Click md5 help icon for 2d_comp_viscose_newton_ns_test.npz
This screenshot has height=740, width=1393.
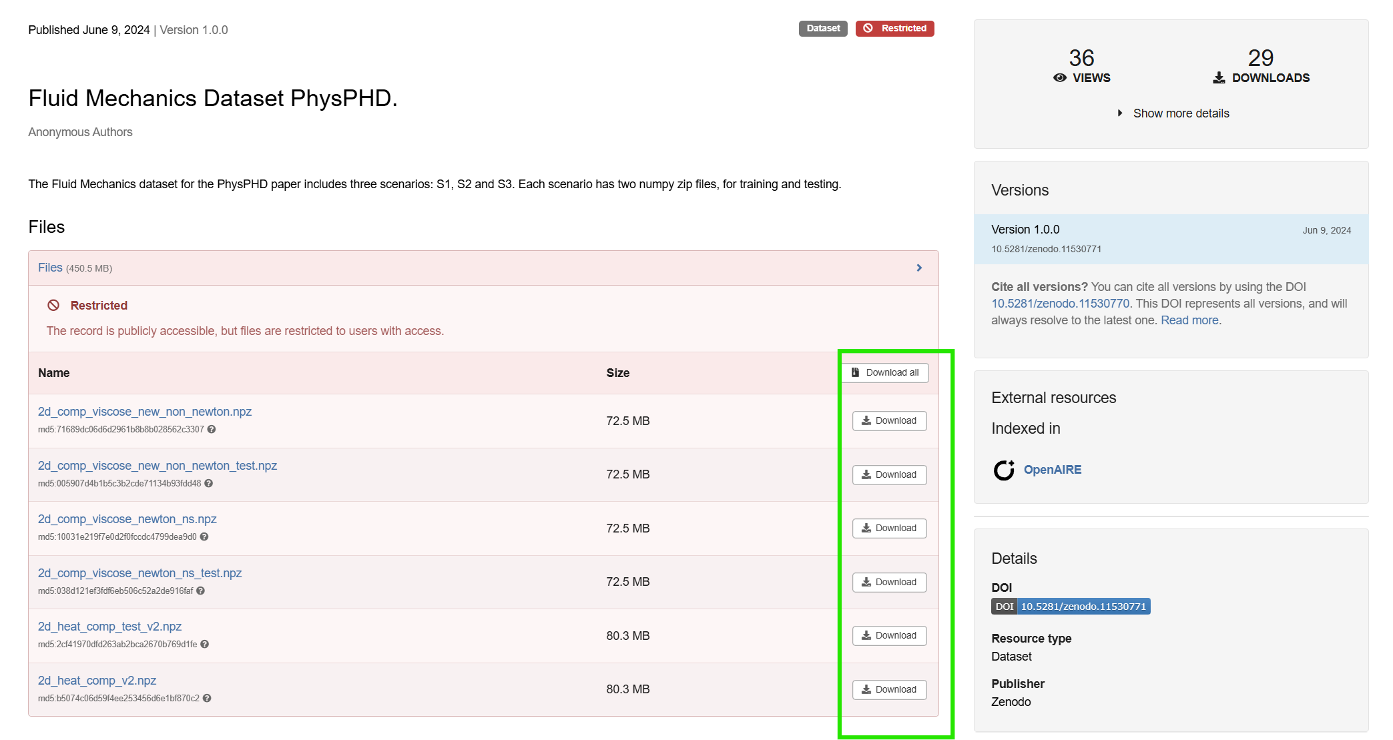point(201,591)
